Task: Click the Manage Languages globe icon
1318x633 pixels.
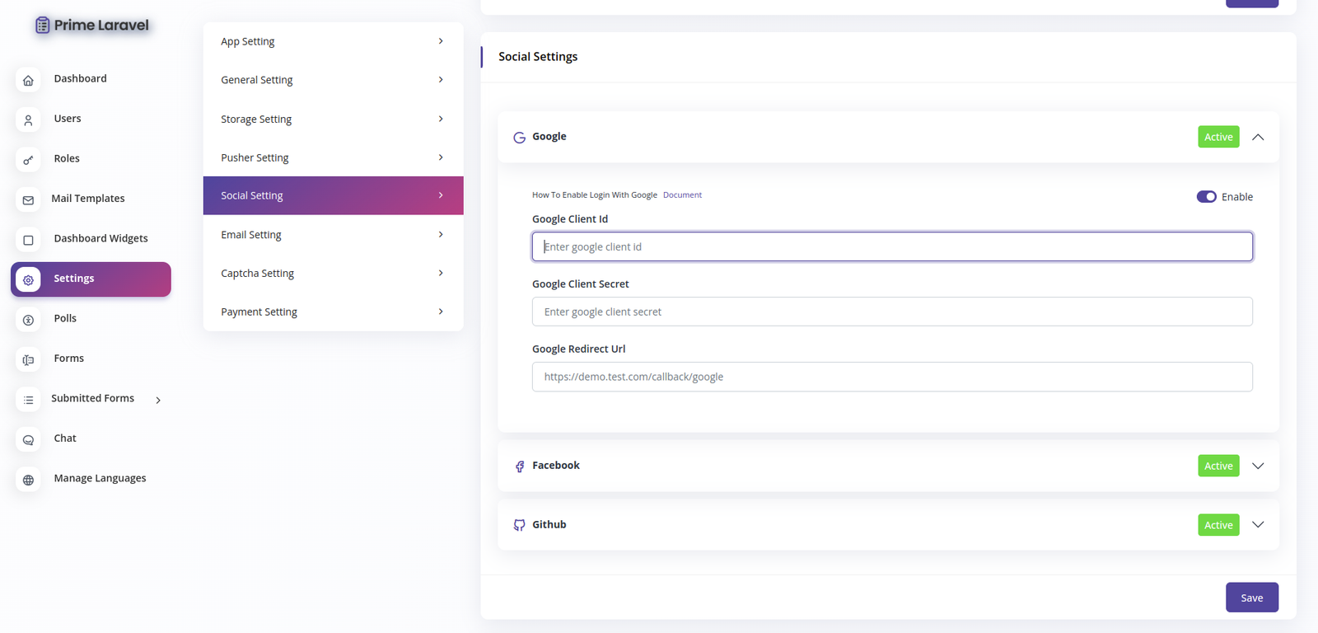Action: 28,480
